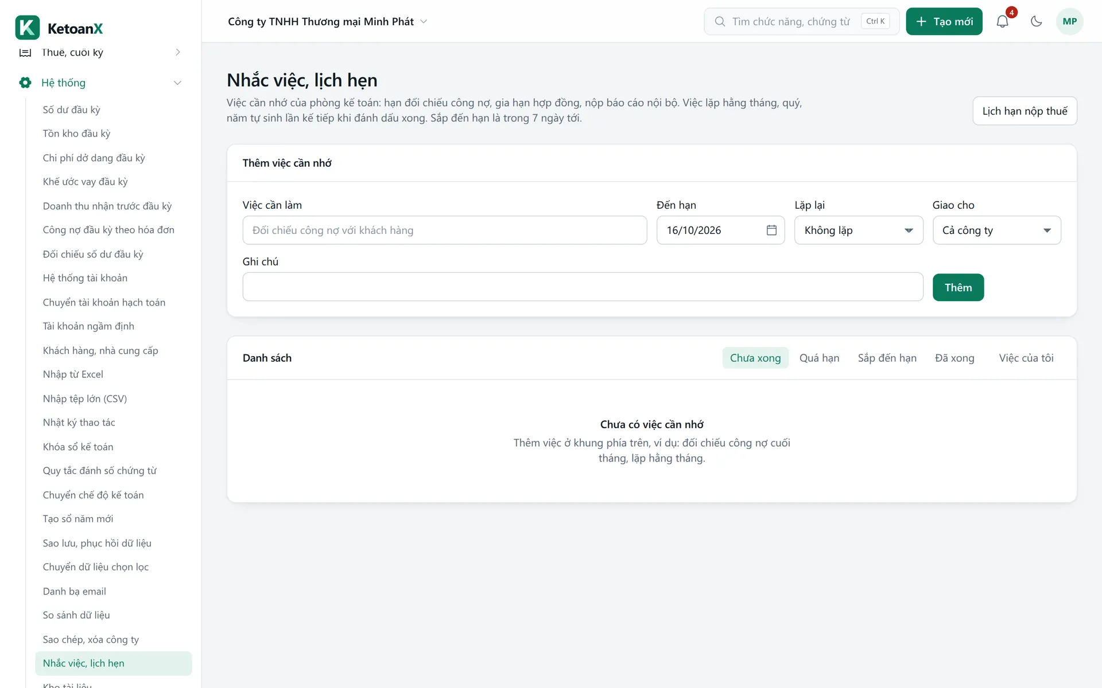Toggle dark mode moon icon
Image resolution: width=1102 pixels, height=688 pixels.
point(1036,21)
